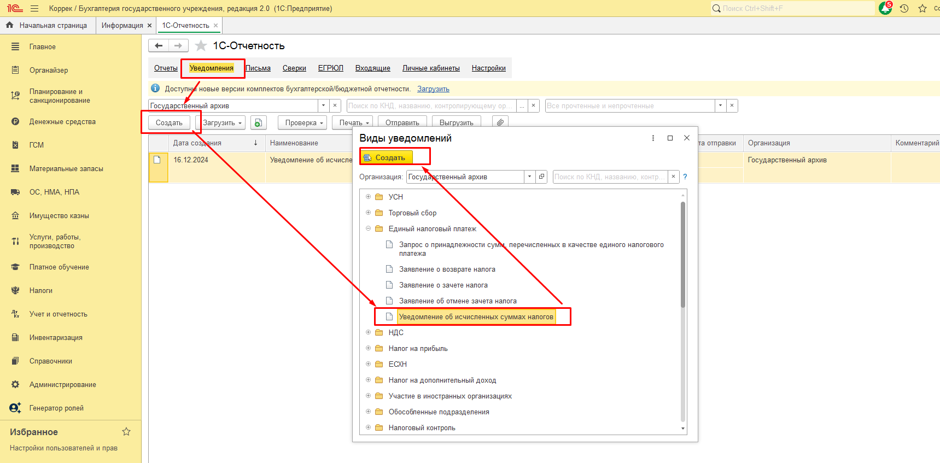The image size is (940, 463).
Task: Expand the НДС folder
Action: pos(368,332)
